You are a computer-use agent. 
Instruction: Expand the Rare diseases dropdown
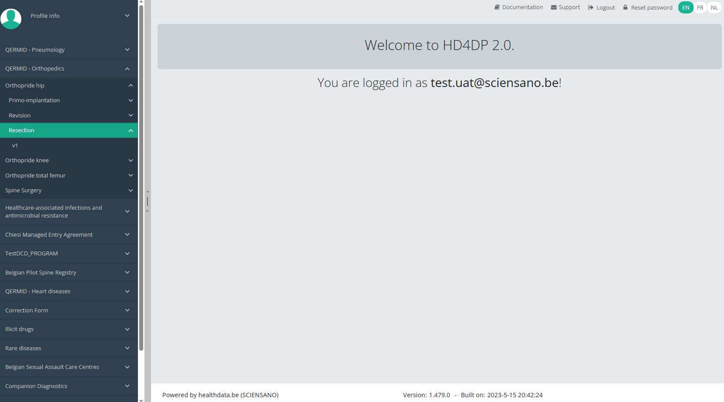pyautogui.click(x=69, y=348)
